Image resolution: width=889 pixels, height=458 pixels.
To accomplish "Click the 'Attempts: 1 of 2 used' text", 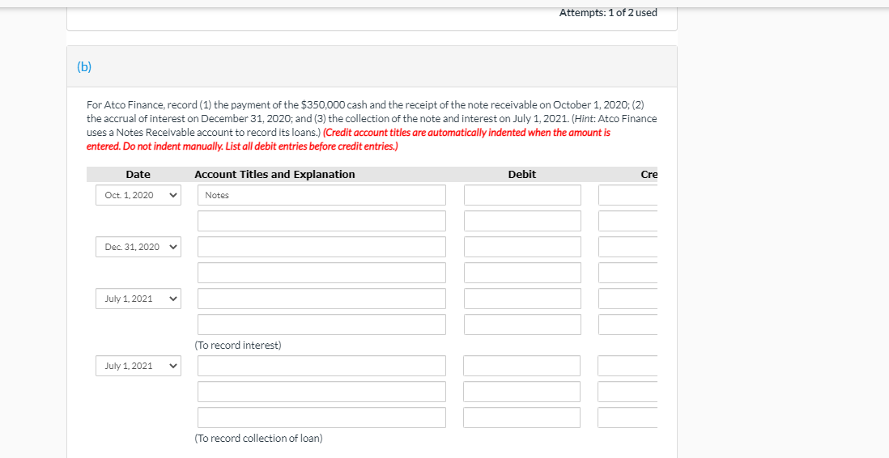I will click(608, 13).
